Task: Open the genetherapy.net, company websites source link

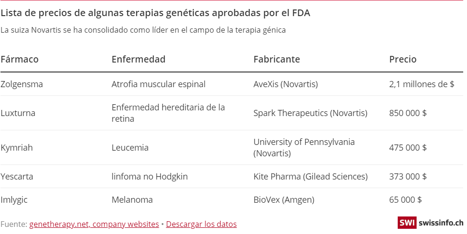Action: pos(94,224)
